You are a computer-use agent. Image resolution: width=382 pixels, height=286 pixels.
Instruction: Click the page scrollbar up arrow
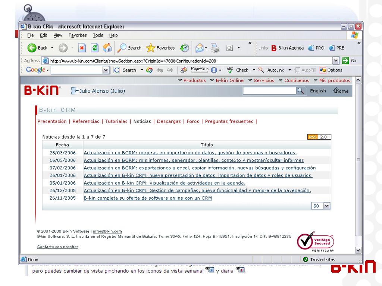click(358, 80)
